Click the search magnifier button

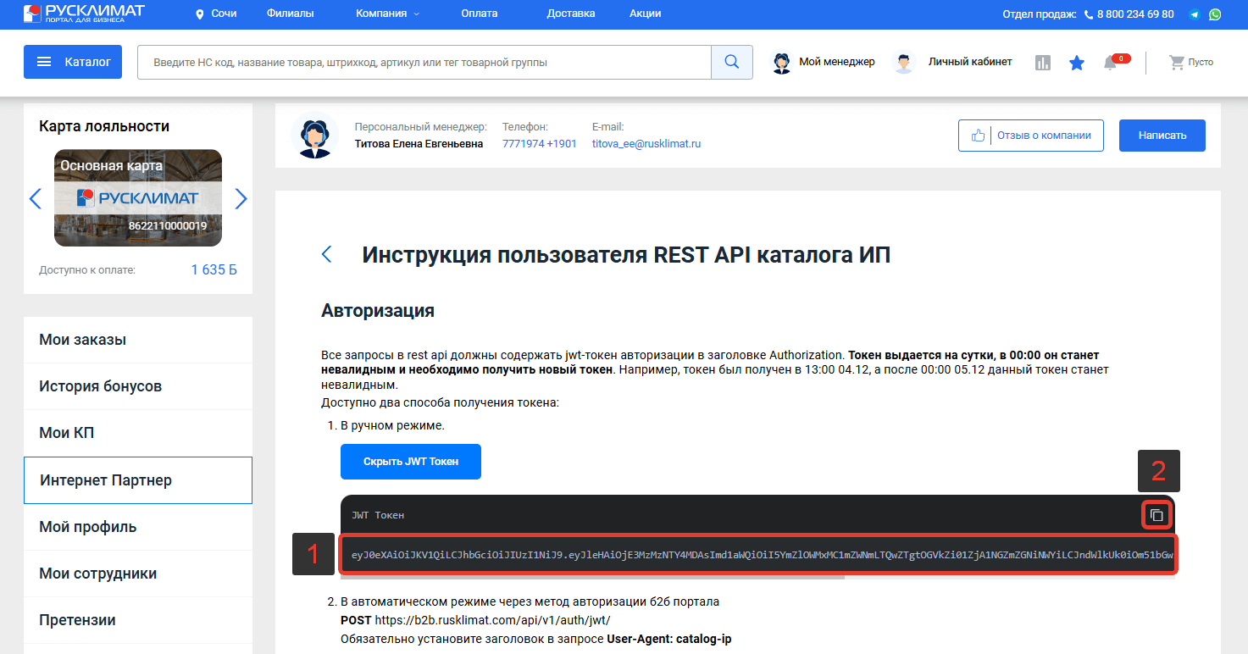[732, 62]
